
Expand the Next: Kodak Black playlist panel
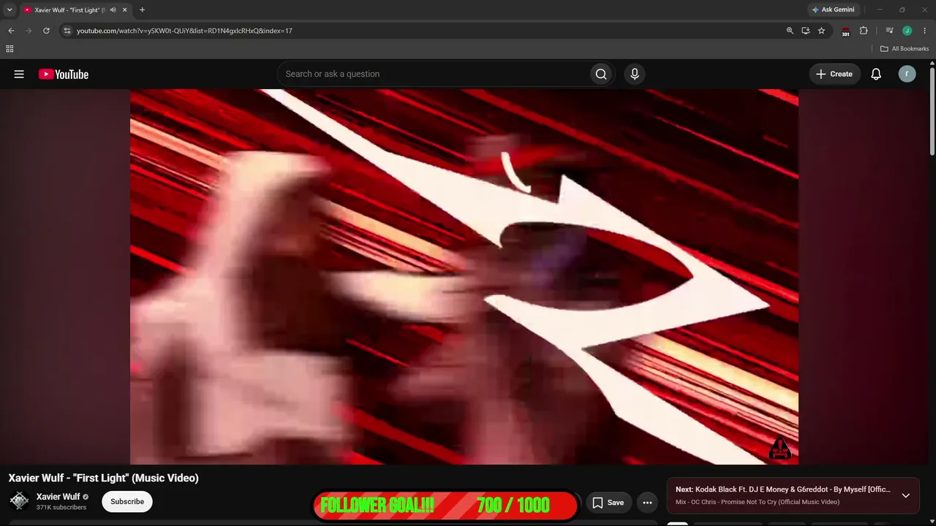(905, 495)
